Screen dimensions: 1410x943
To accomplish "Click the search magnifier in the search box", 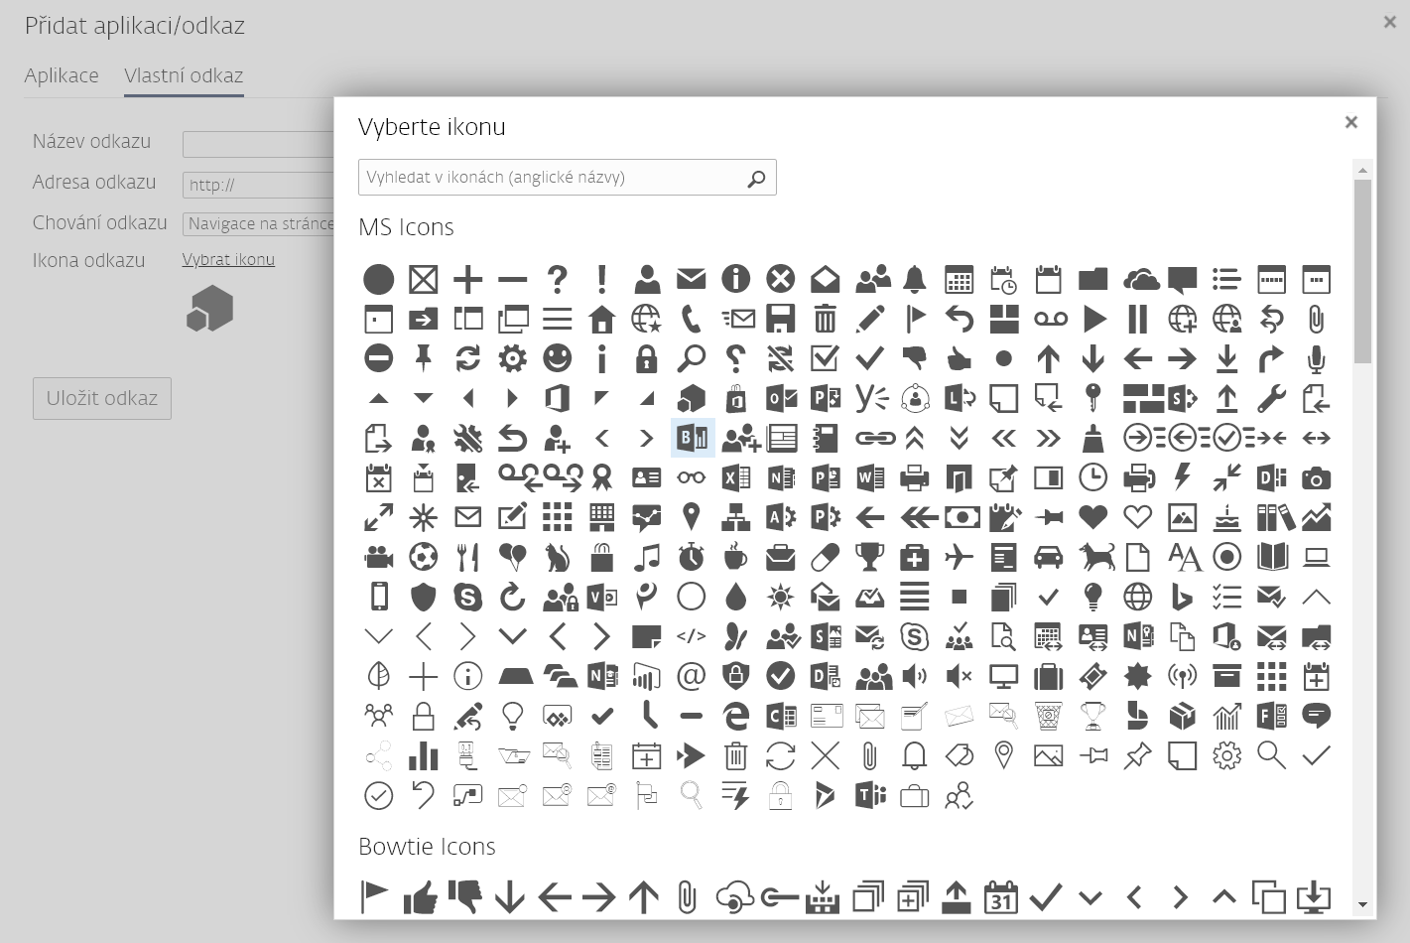I will click(756, 179).
